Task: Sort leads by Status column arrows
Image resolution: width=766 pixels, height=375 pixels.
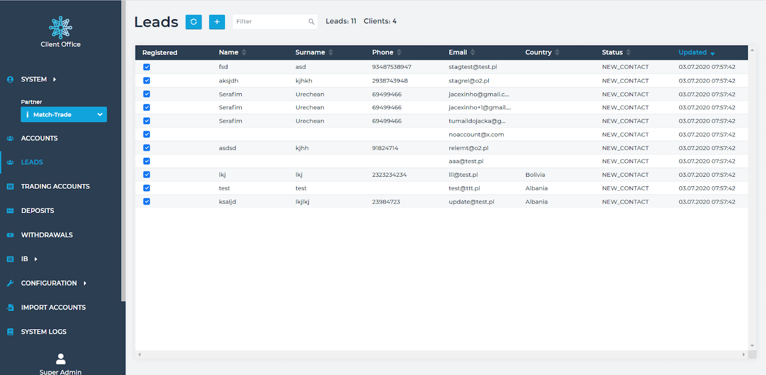Action: (629, 52)
